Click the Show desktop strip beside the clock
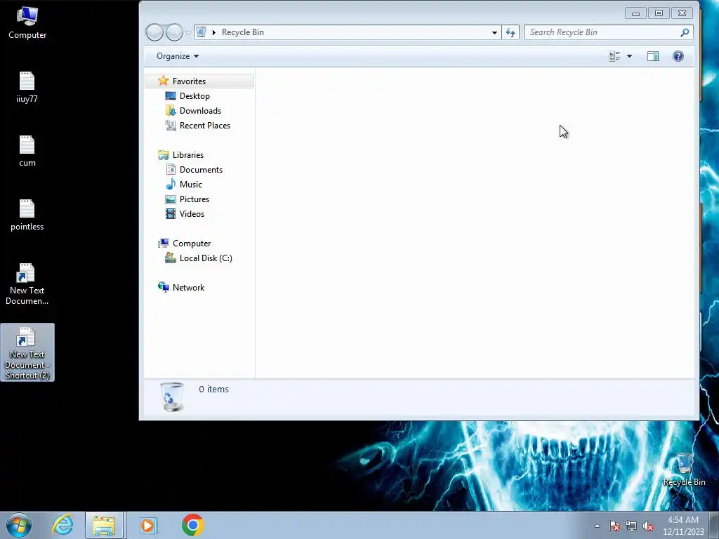 (714, 525)
